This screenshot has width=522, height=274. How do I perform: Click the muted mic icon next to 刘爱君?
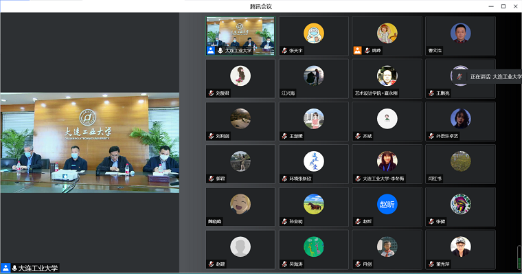[x=211, y=93]
